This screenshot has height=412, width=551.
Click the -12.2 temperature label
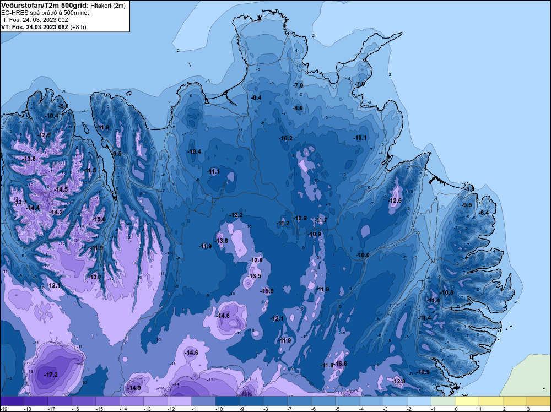tap(236, 215)
